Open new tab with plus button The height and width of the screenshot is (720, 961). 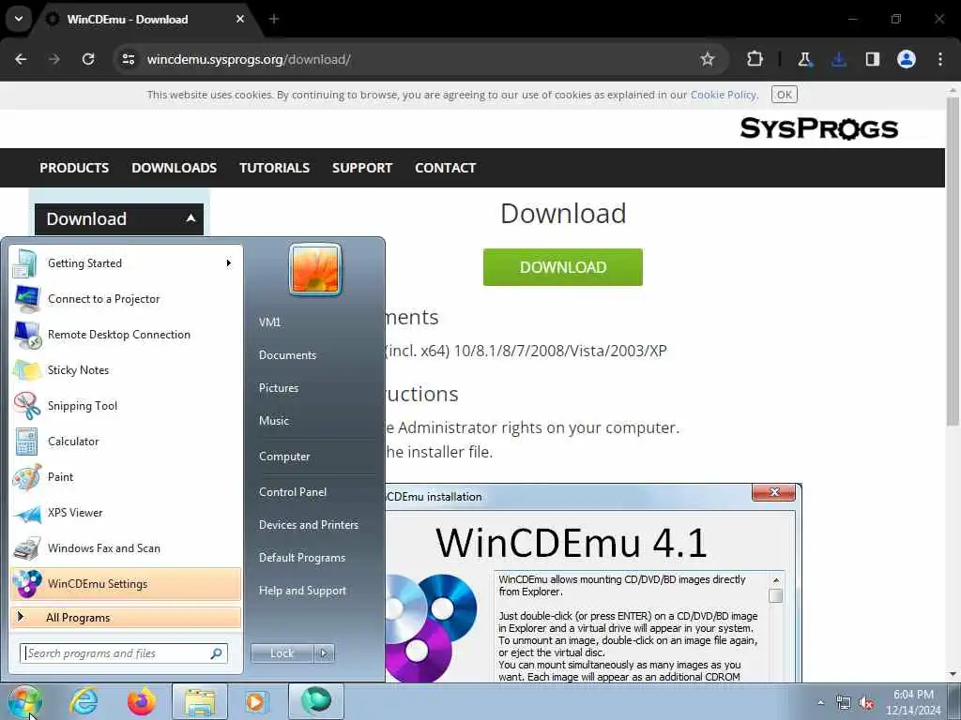click(x=274, y=19)
